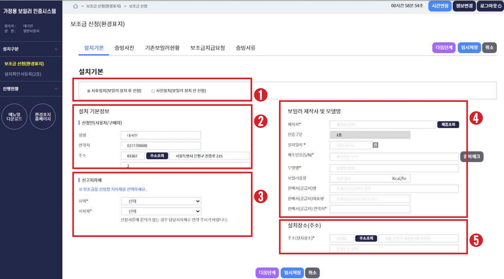The image size is (504, 279).
Task: Open the 지역 dropdown
Action: 161,201
